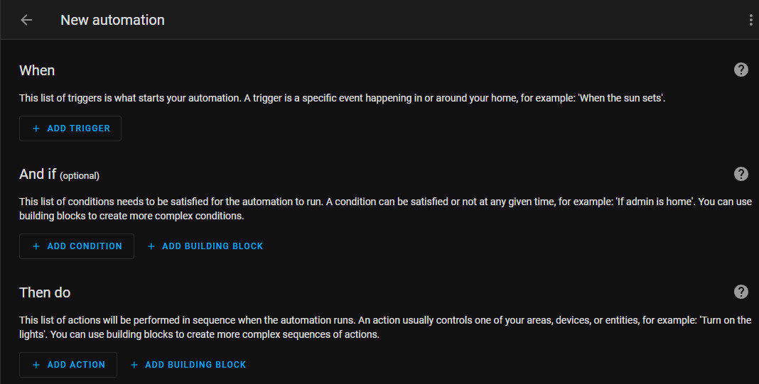Add a building block under Then do

[x=195, y=365]
